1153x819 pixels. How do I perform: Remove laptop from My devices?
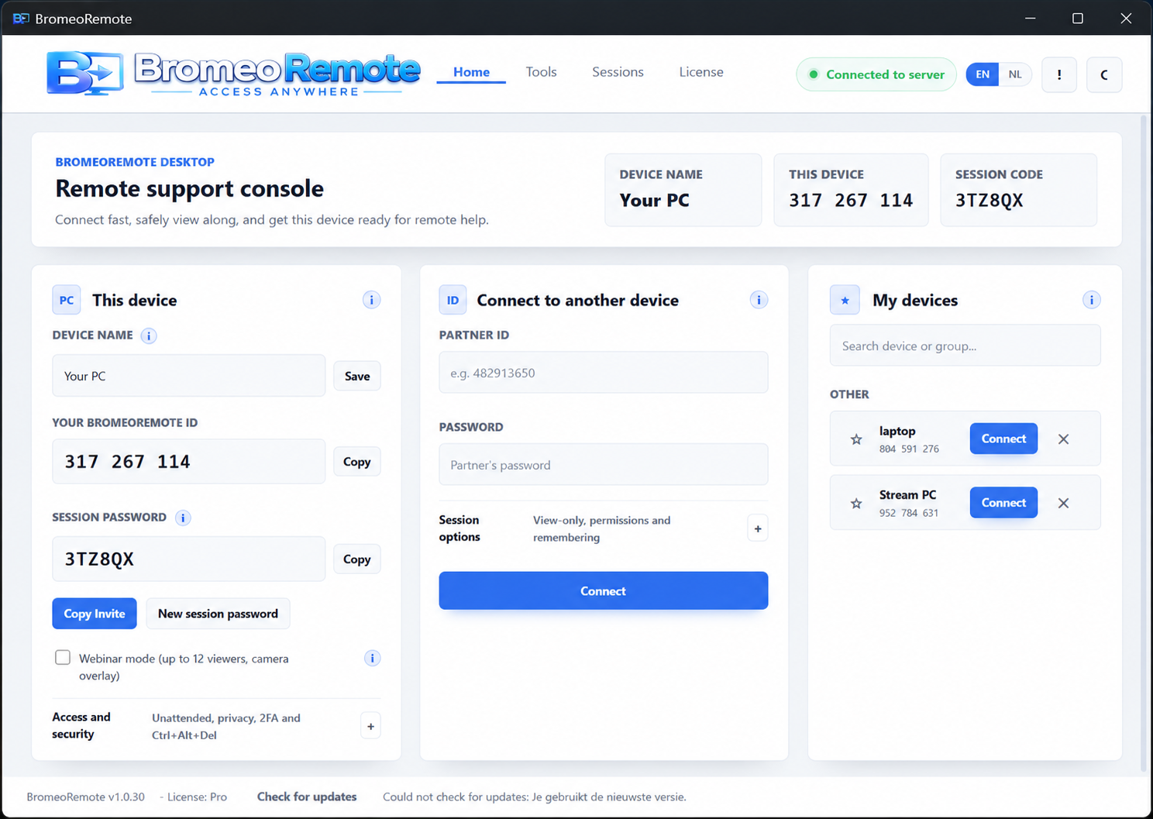point(1063,439)
